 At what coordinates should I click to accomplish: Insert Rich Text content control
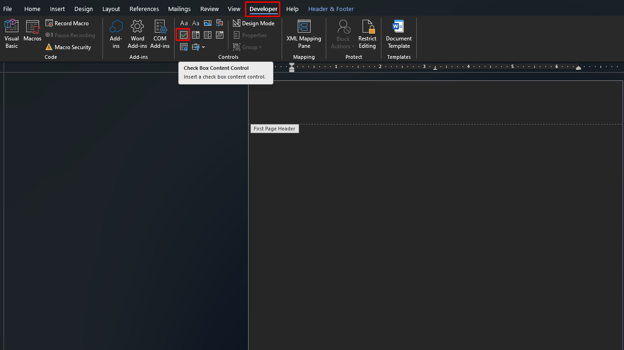coord(184,23)
